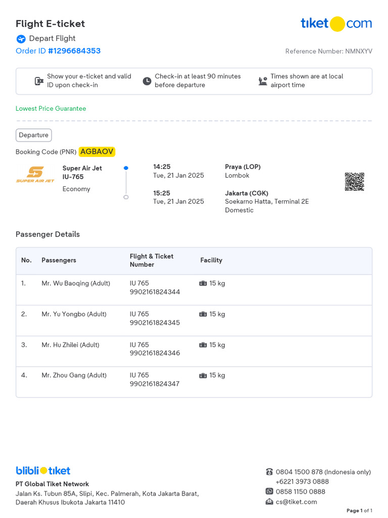Click the hollow arrival point circle
The image size is (388, 518).
pyautogui.click(x=126, y=197)
